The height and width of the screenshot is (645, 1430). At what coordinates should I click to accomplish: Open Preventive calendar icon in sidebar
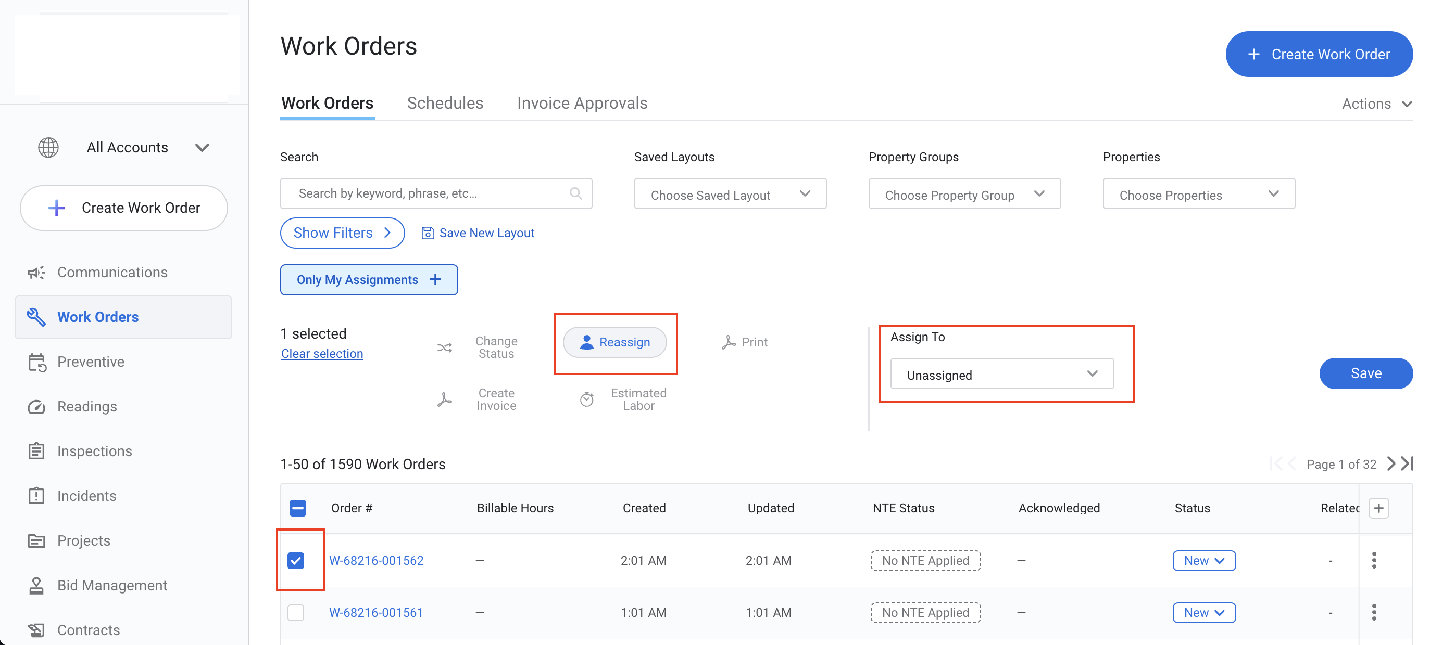pyautogui.click(x=36, y=362)
